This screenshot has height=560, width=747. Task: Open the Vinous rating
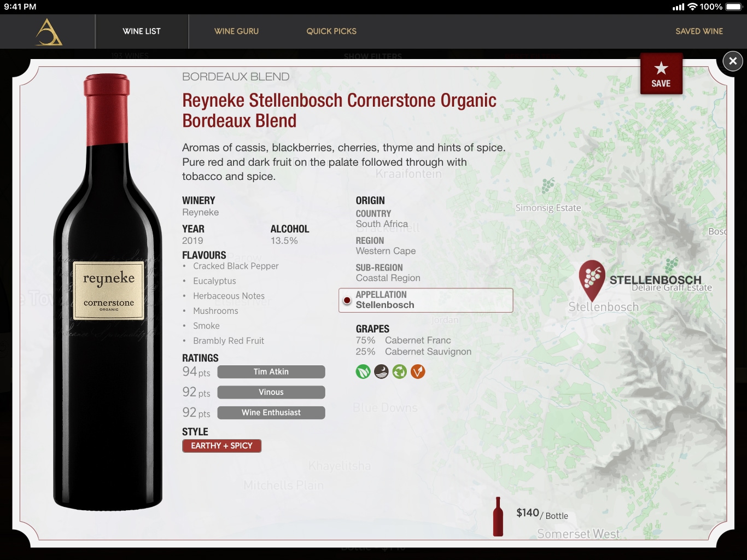point(271,392)
